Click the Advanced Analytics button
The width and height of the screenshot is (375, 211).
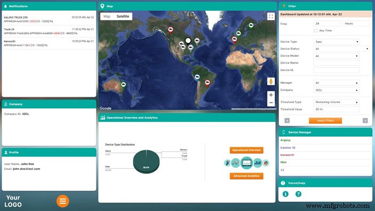(x=246, y=176)
